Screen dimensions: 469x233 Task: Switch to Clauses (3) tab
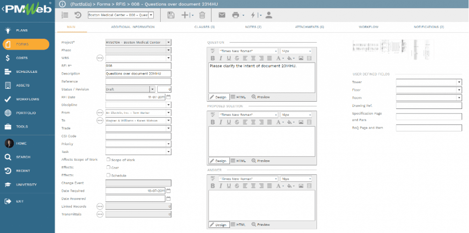pyautogui.click(x=205, y=27)
